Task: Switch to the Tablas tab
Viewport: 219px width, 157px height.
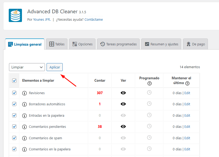Action: pos(57,44)
